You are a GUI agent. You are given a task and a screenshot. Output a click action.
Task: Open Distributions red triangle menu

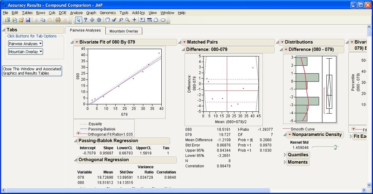pyautogui.click(x=282, y=42)
